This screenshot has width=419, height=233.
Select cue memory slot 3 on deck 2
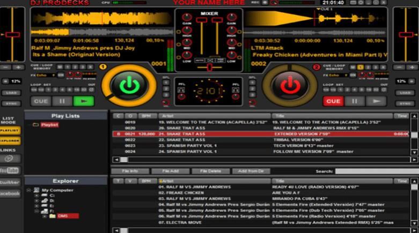click(376, 67)
